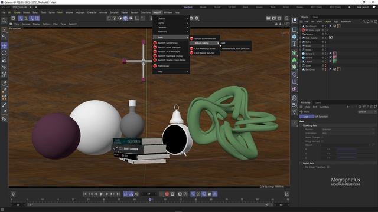378x212 pixels.
Task: Open Redshift Preferences entry
Action: [x=163, y=66]
